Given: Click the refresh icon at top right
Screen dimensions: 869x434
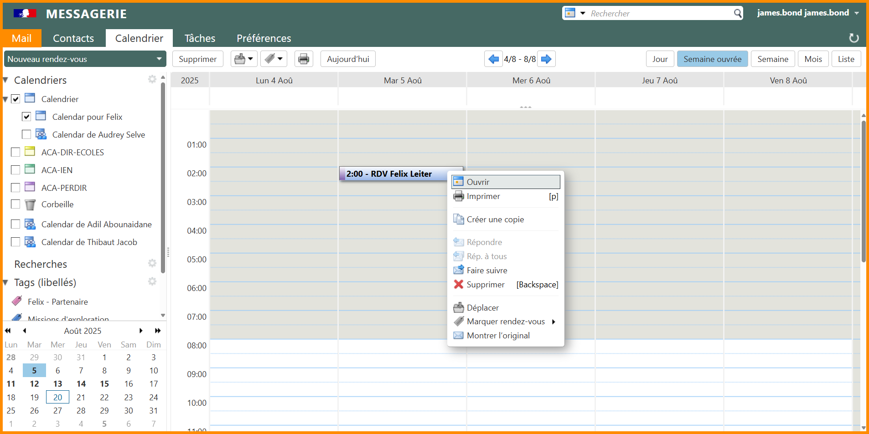Looking at the screenshot, I should [853, 38].
